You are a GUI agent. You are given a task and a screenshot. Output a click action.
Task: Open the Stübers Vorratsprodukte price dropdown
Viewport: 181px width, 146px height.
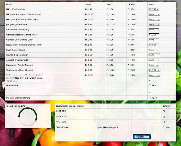154,75
